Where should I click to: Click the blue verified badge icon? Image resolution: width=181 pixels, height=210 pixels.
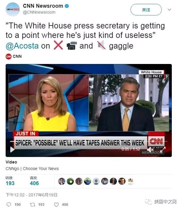67,6
